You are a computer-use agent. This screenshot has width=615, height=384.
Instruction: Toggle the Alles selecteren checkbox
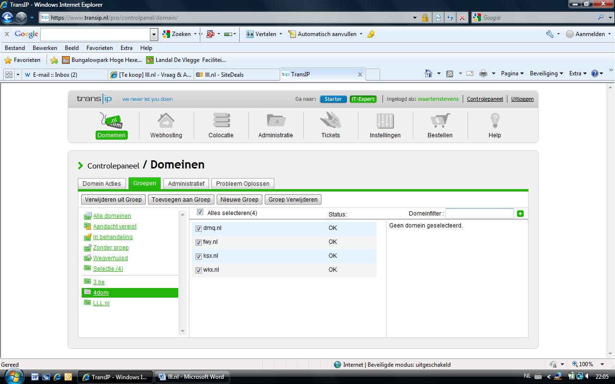click(200, 212)
